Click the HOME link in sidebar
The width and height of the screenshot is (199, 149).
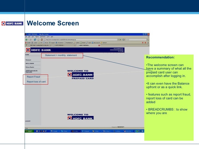tap(27, 55)
